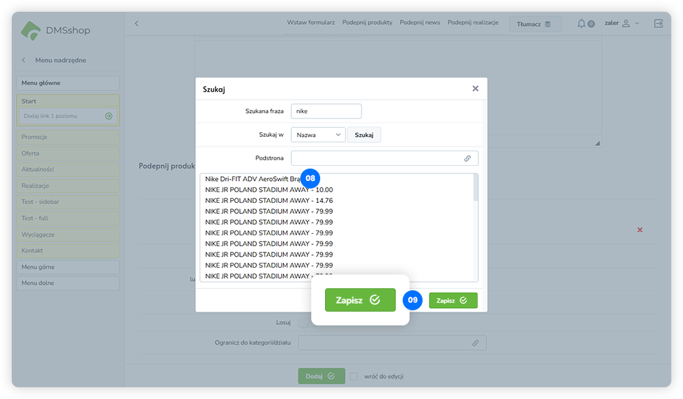Click the green Dodaj button
The width and height of the screenshot is (683, 399).
tap(321, 376)
